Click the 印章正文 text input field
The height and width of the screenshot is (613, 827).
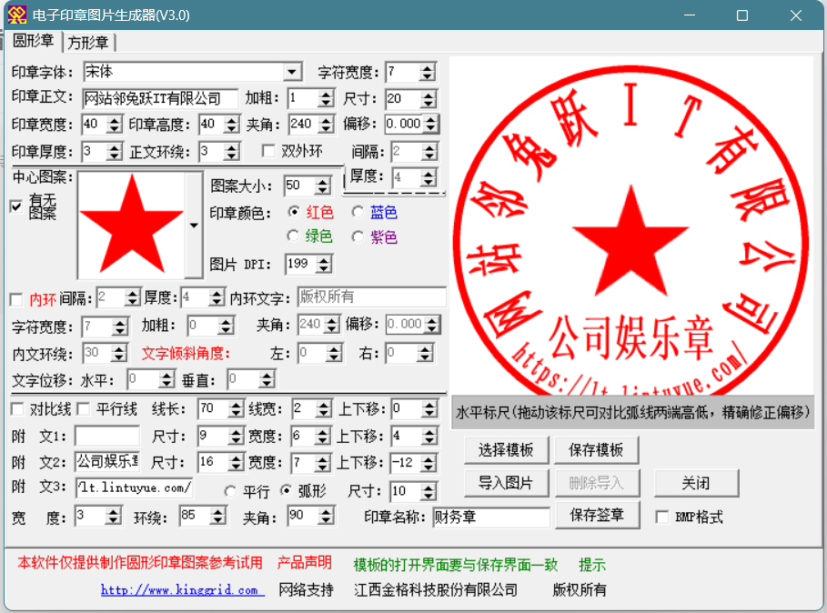point(160,98)
